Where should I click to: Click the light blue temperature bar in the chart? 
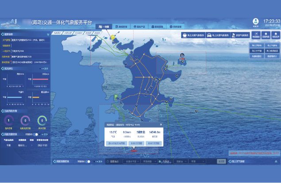(x=15, y=97)
